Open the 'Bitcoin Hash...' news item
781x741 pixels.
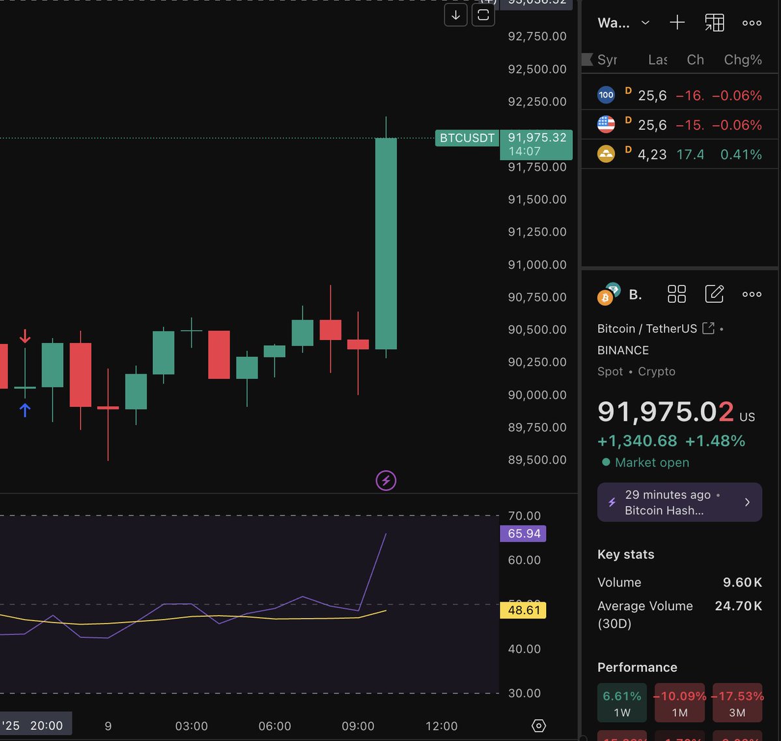[x=679, y=502]
